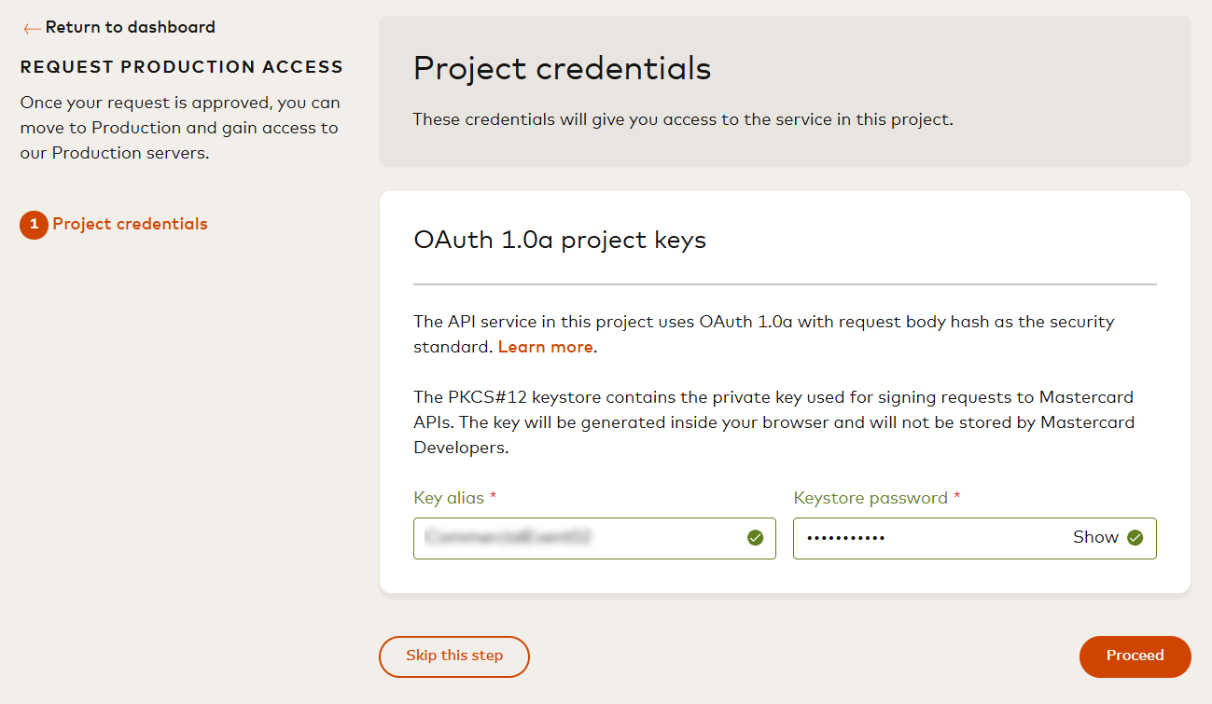Click the Return to dashboard link
Viewport: 1212px width, 704px height.
131,27
